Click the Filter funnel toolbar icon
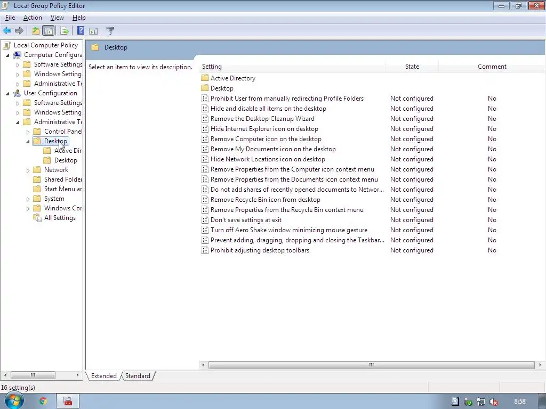This screenshot has width=546, height=409. (x=110, y=30)
